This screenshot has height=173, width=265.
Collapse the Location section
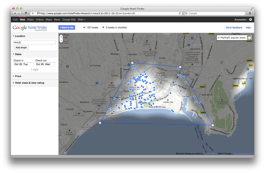point(19,36)
